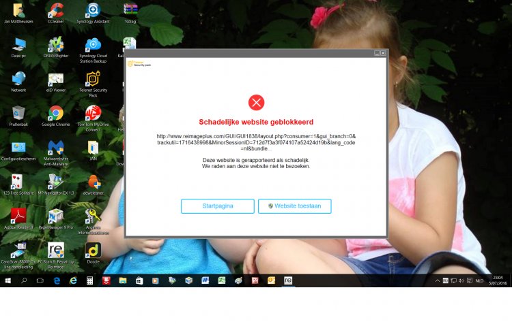
Task: Open the CCleaner desktop icon
Action: [56, 10]
